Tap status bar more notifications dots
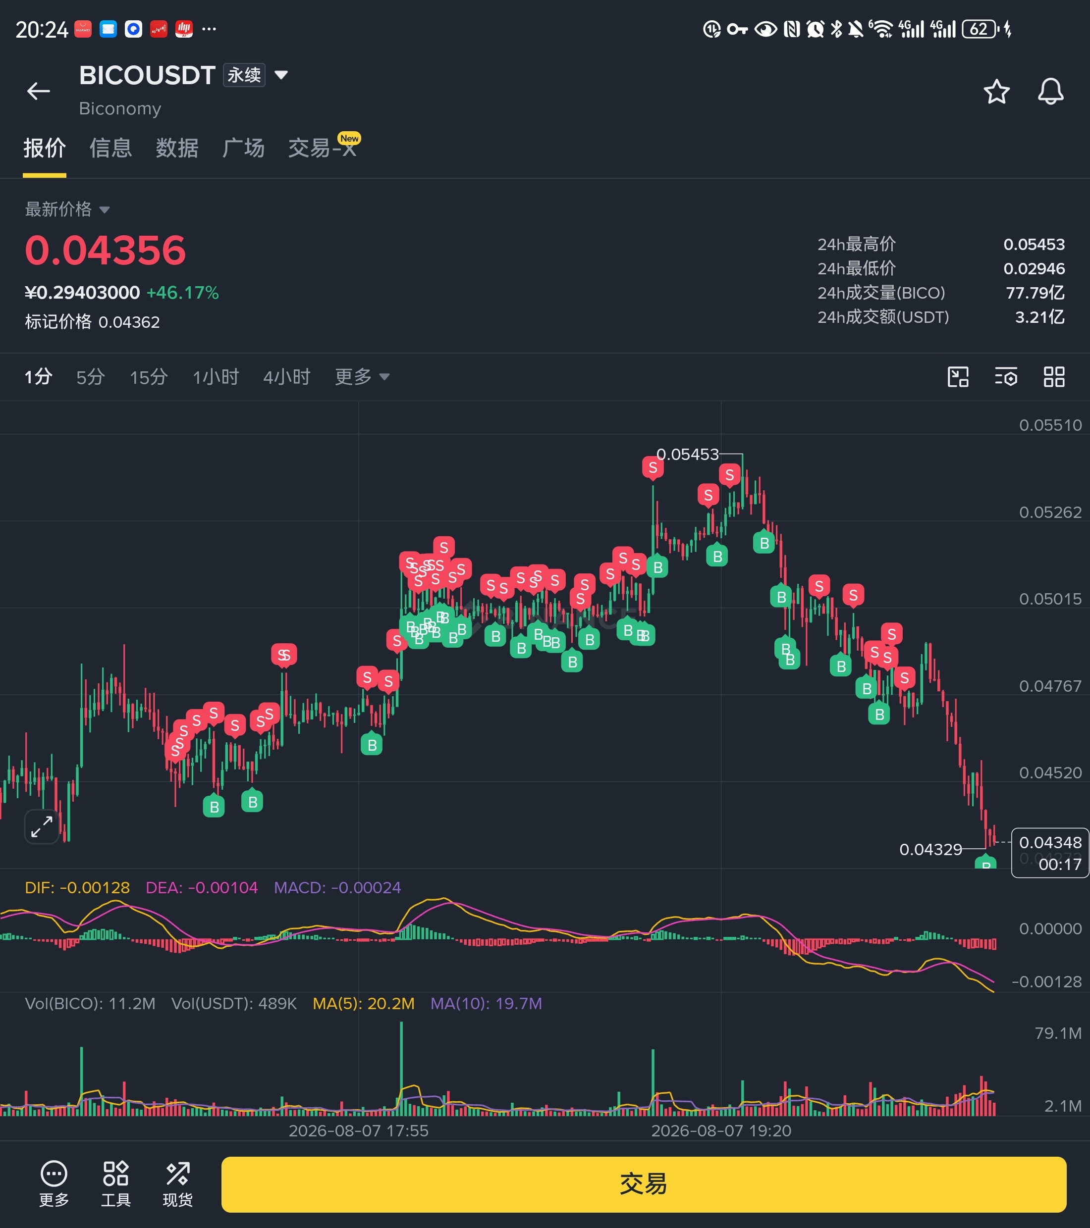The width and height of the screenshot is (1090, 1228). pyautogui.click(x=209, y=29)
